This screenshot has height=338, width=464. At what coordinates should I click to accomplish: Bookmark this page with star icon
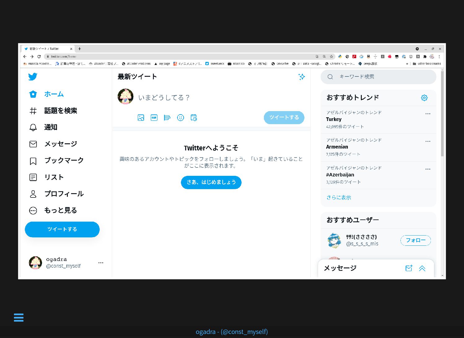331,57
